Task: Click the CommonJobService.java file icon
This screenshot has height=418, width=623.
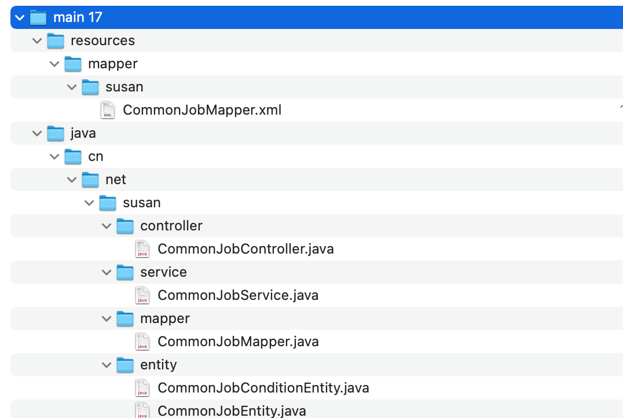Action: point(142,295)
